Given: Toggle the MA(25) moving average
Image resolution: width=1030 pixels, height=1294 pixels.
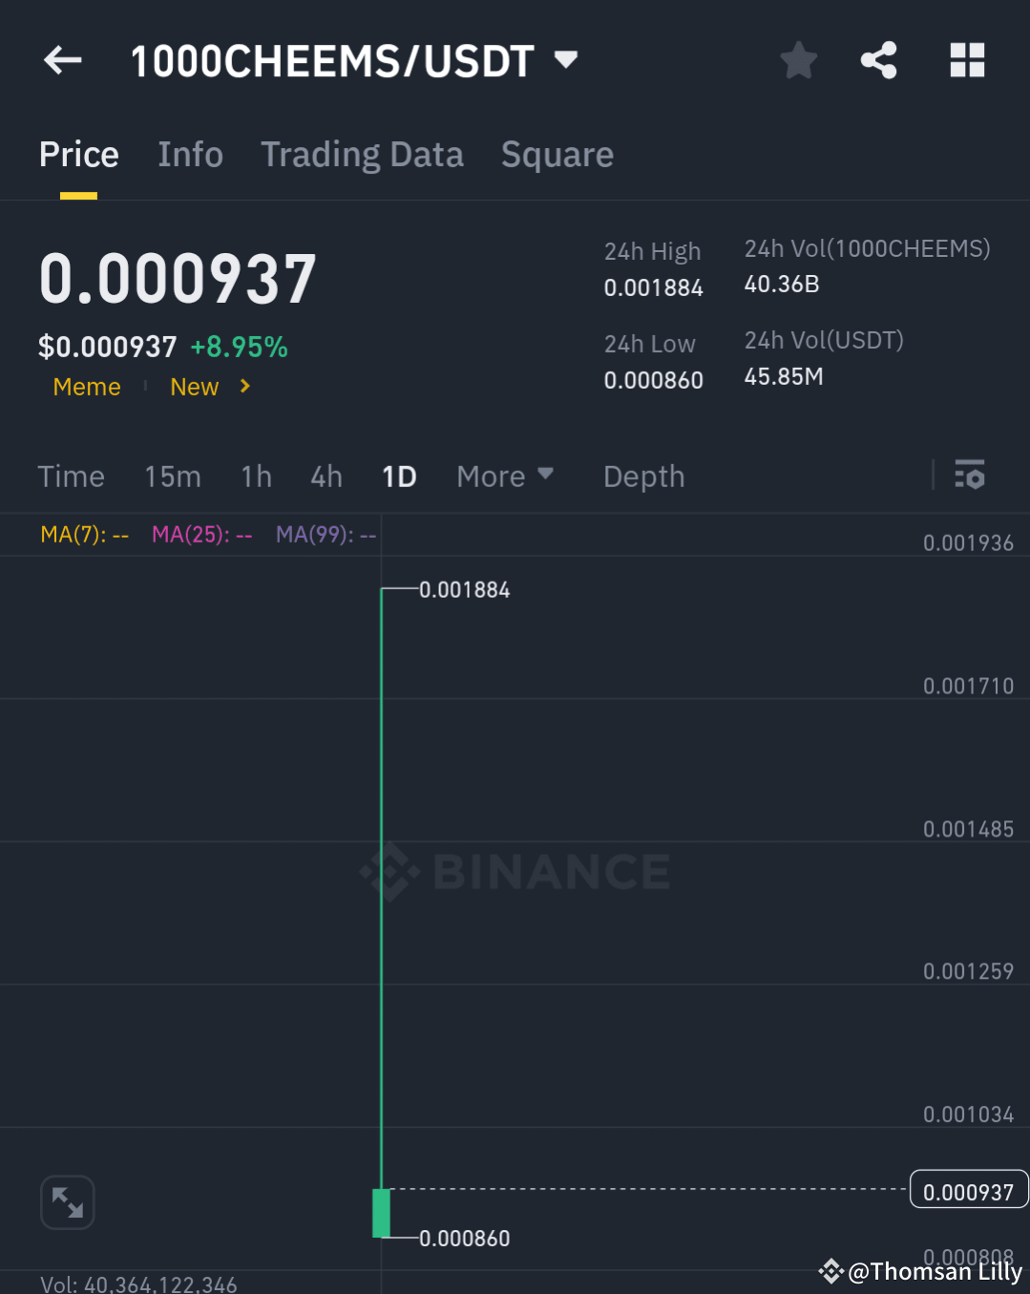Looking at the screenshot, I should [202, 535].
